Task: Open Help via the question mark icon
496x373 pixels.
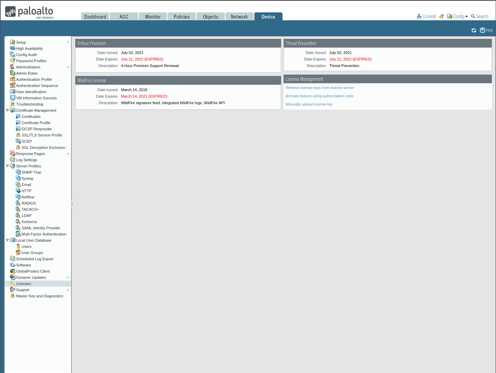Action: click(483, 30)
